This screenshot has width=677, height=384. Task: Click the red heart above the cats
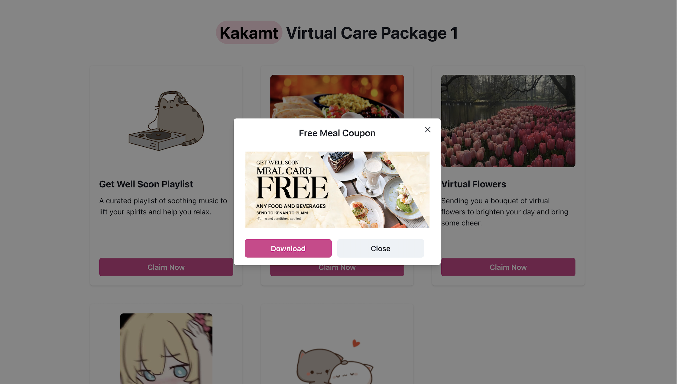(356, 343)
